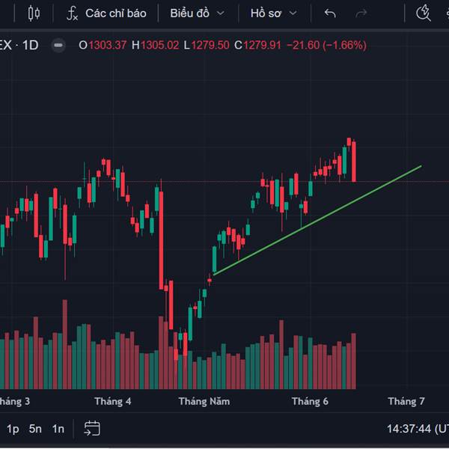Image resolution: width=449 pixels, height=449 pixels.
Task: Open the go-to-date calendar icon
Action: click(x=92, y=428)
